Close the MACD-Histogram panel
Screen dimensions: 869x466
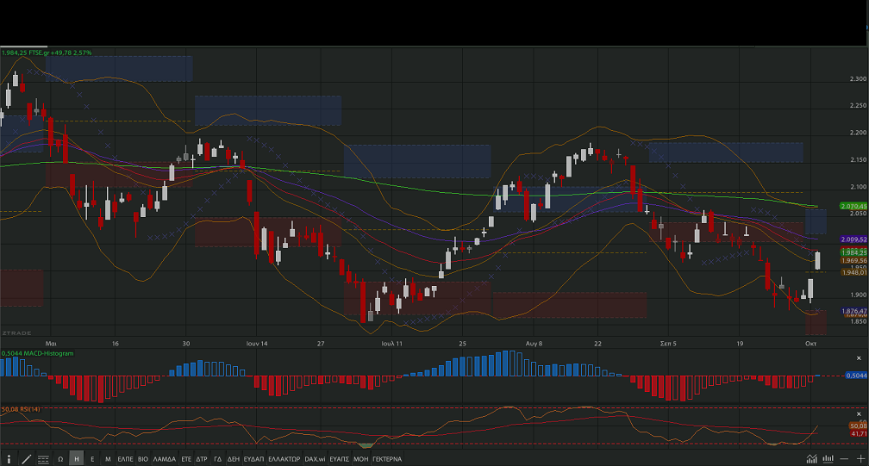859,358
